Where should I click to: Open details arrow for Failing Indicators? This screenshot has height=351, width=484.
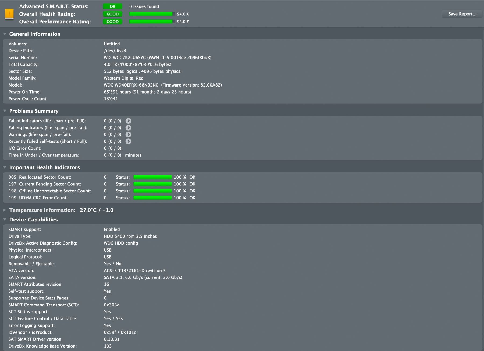tap(128, 128)
